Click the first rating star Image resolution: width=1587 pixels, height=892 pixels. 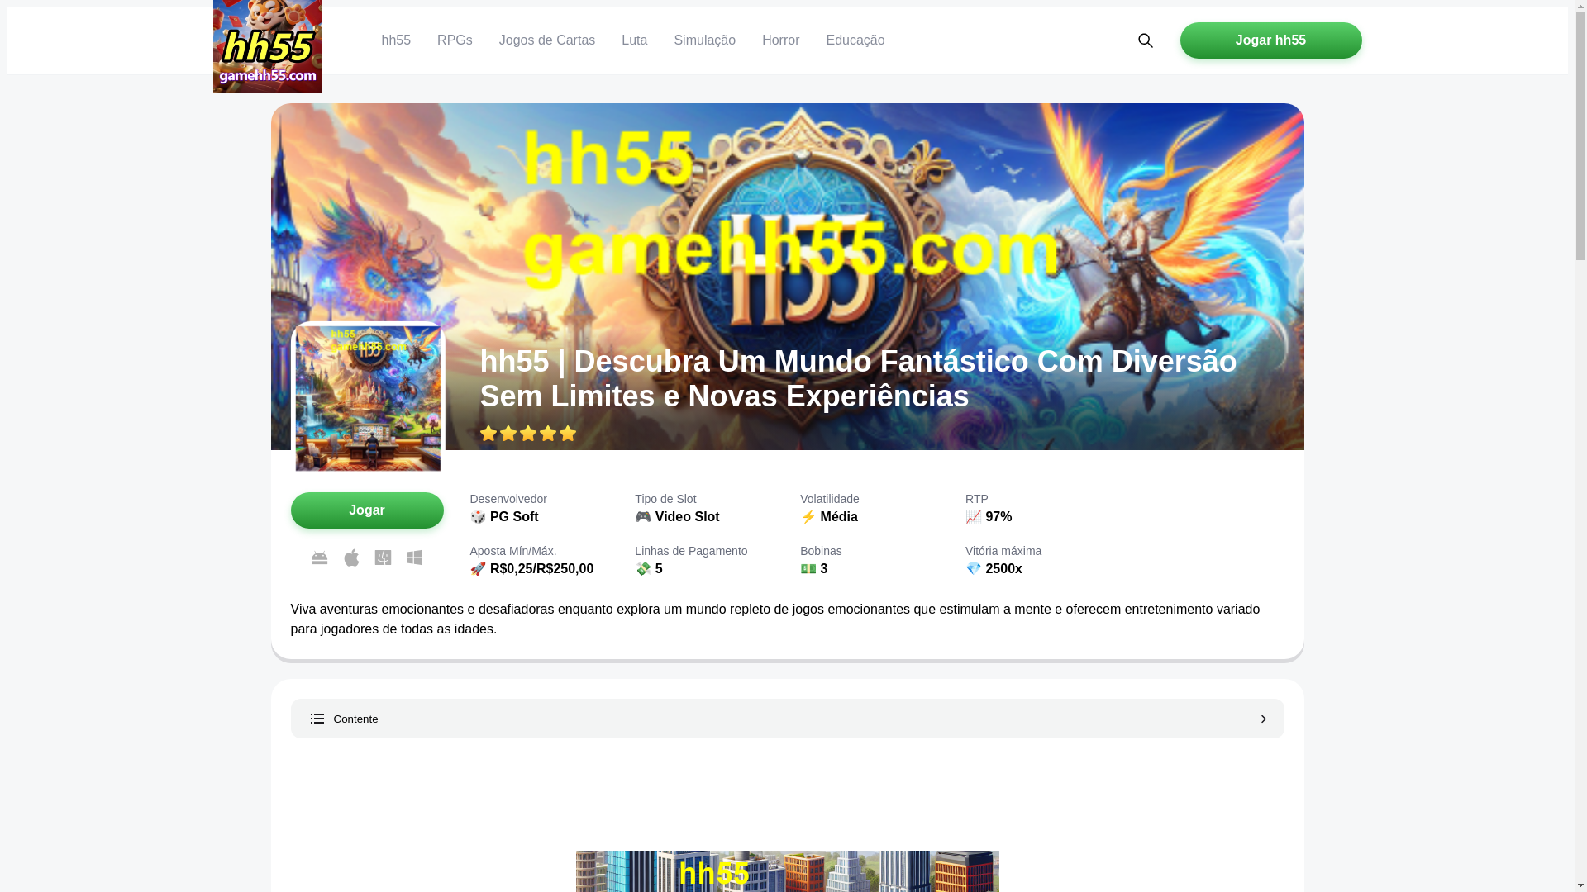[x=488, y=434]
